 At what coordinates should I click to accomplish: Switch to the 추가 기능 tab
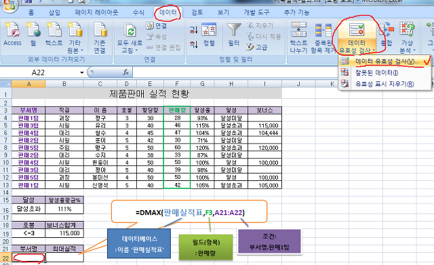(296, 12)
